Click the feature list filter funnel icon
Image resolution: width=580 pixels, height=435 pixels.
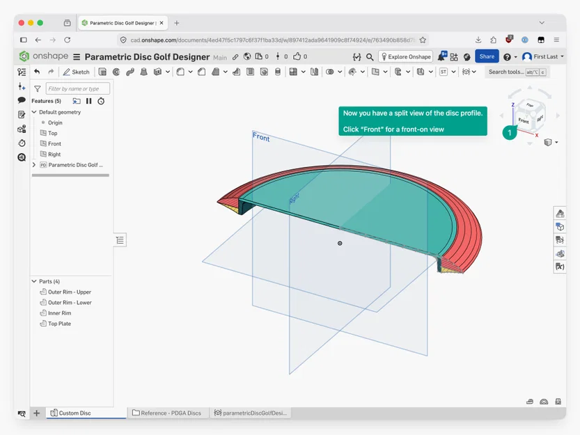38,89
